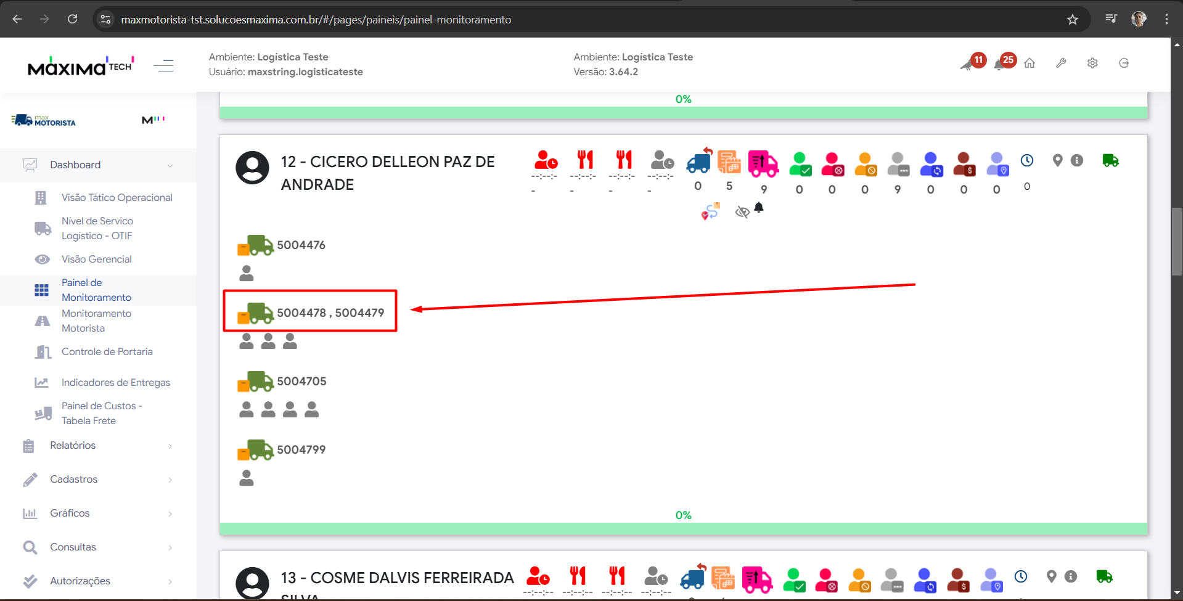Click the orange user-blocked icon for Cicero
This screenshot has width=1183, height=601.
click(866, 164)
